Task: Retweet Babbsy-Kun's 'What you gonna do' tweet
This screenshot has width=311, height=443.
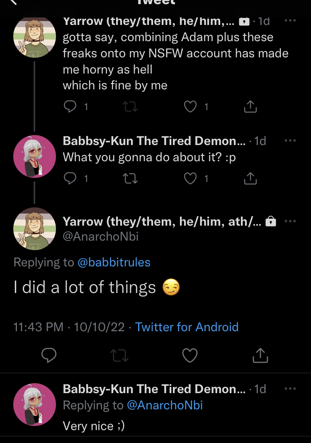Action: [x=130, y=179]
